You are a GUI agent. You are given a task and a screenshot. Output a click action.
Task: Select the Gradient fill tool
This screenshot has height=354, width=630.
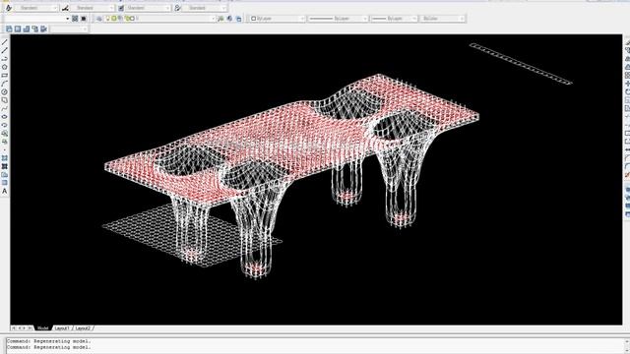point(4,166)
